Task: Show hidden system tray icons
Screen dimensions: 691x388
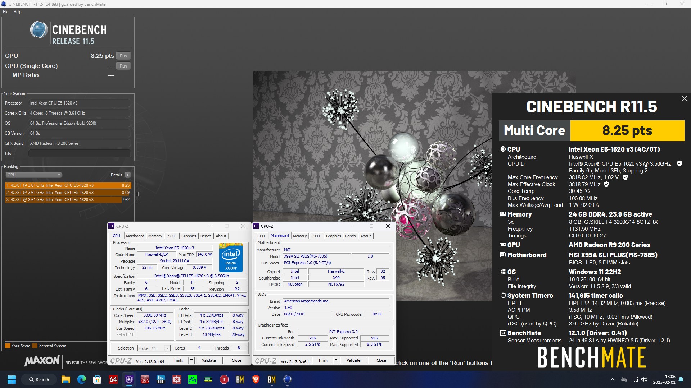Action: 613,379
